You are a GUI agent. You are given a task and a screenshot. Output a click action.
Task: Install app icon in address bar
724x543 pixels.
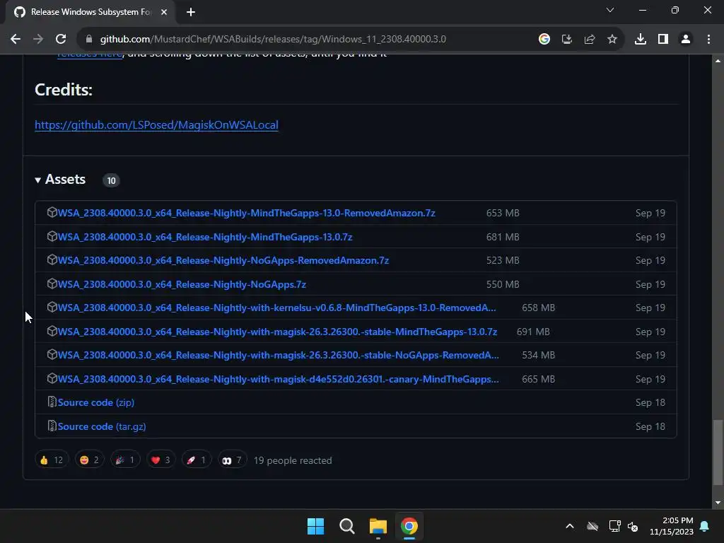[567, 40]
